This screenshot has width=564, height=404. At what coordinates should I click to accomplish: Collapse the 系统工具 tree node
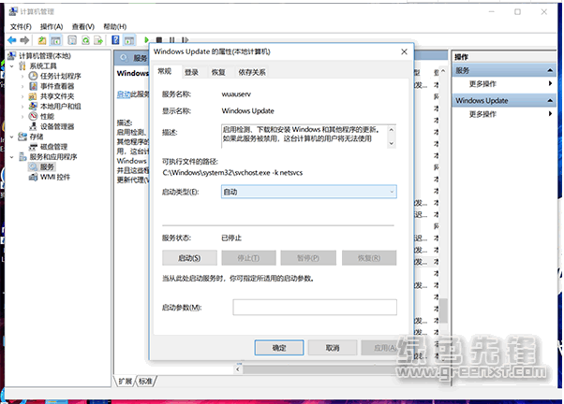[x=12, y=66]
